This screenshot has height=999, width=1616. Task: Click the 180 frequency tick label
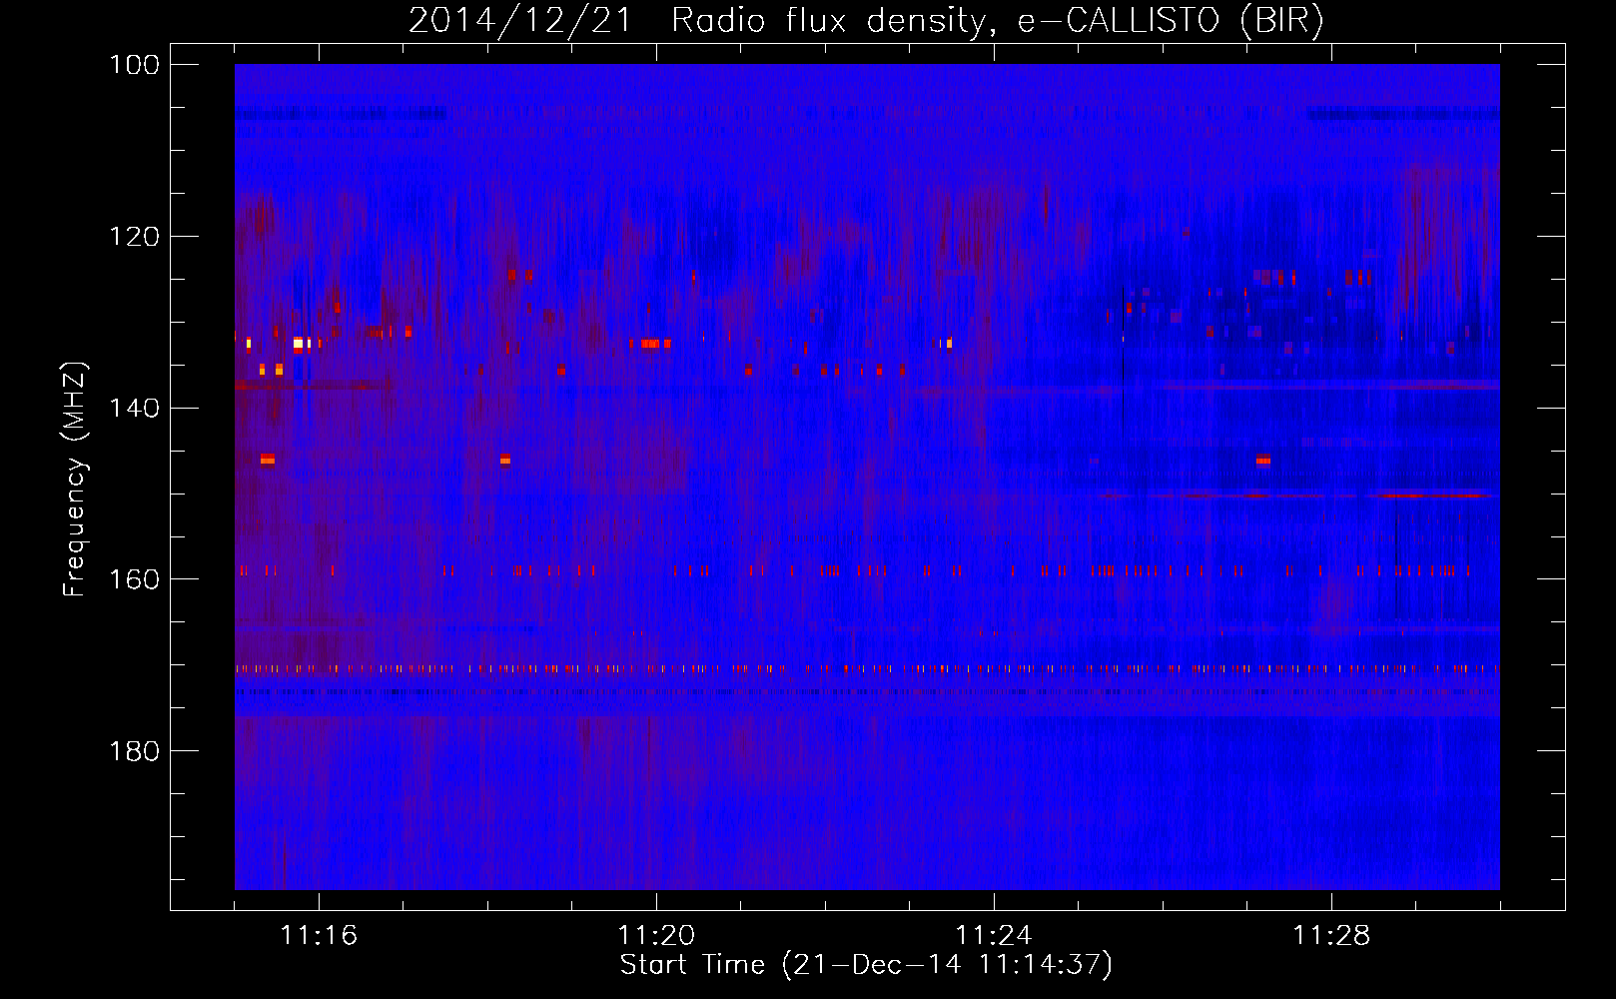tap(134, 751)
